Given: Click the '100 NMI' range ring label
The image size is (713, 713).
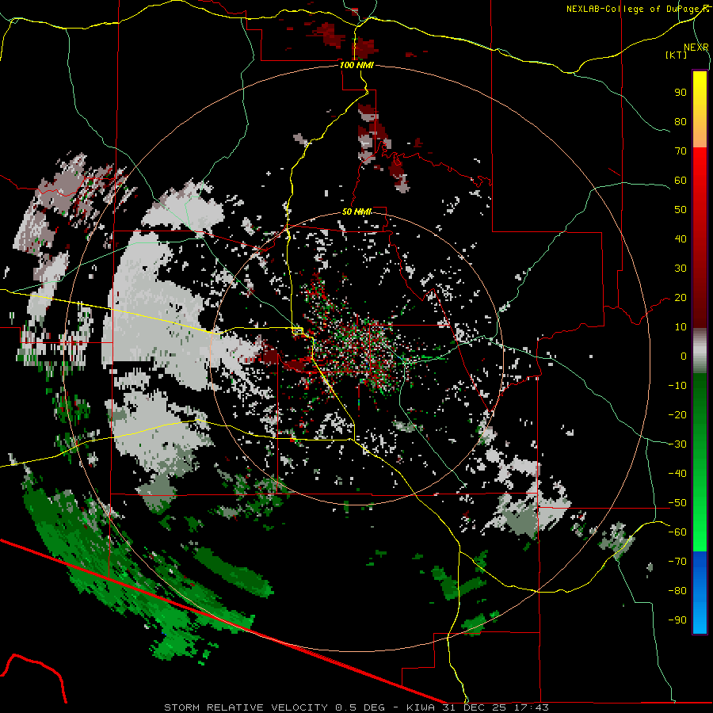Looking at the screenshot, I should 356,65.
